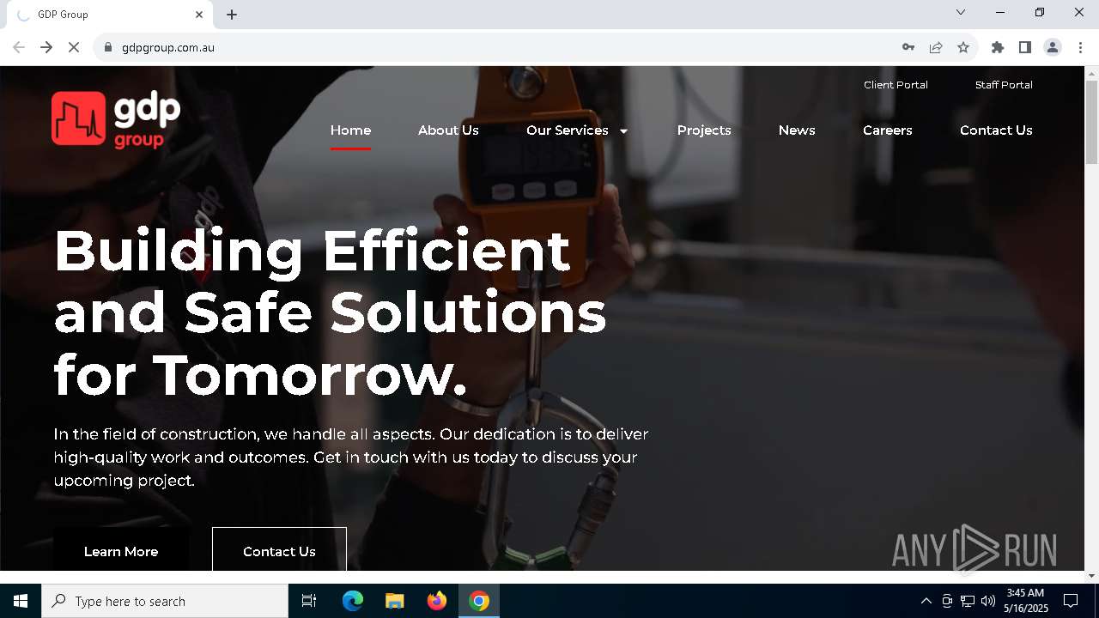Navigate to Projects page

click(x=704, y=130)
